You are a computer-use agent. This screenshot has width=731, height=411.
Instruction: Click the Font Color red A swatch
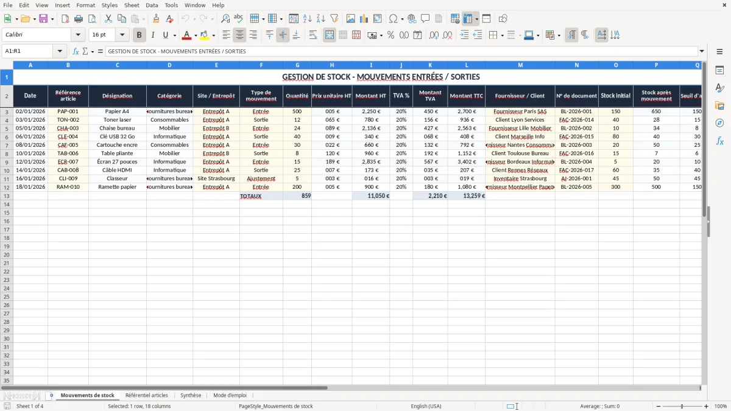point(187,35)
